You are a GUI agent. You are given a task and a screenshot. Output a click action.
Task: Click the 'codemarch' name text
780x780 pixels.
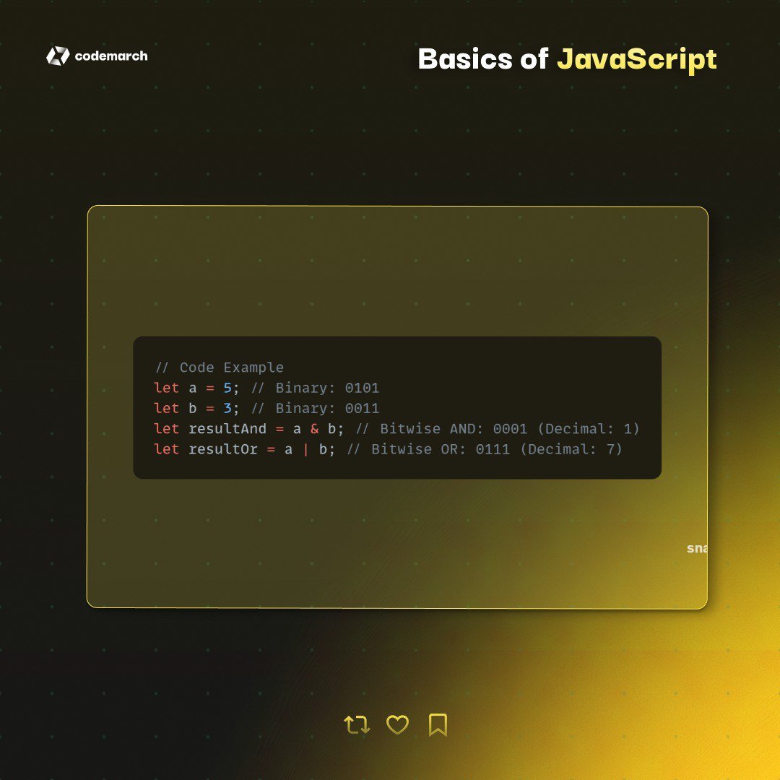tap(112, 56)
